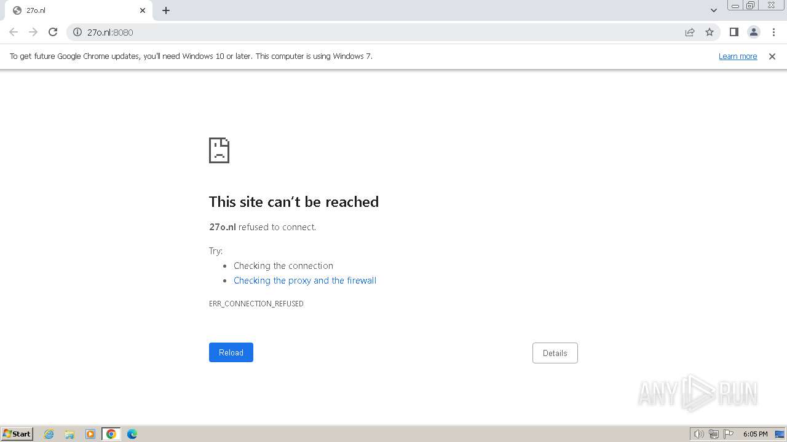Open a new tab with plus button
787x442 pixels.
pyautogui.click(x=166, y=10)
